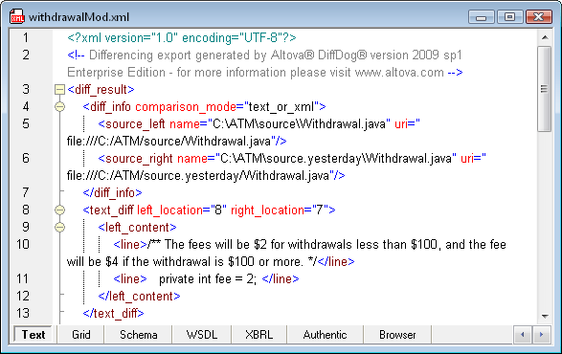Click the 'private int fee = 2;' text

click(x=208, y=278)
